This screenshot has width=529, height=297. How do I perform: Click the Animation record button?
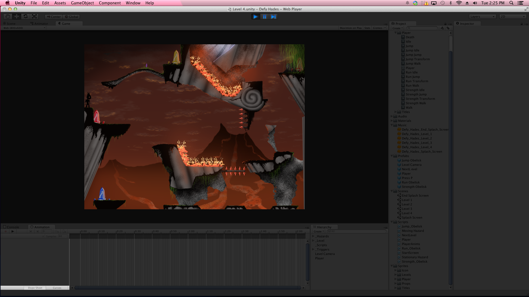tap(6, 232)
